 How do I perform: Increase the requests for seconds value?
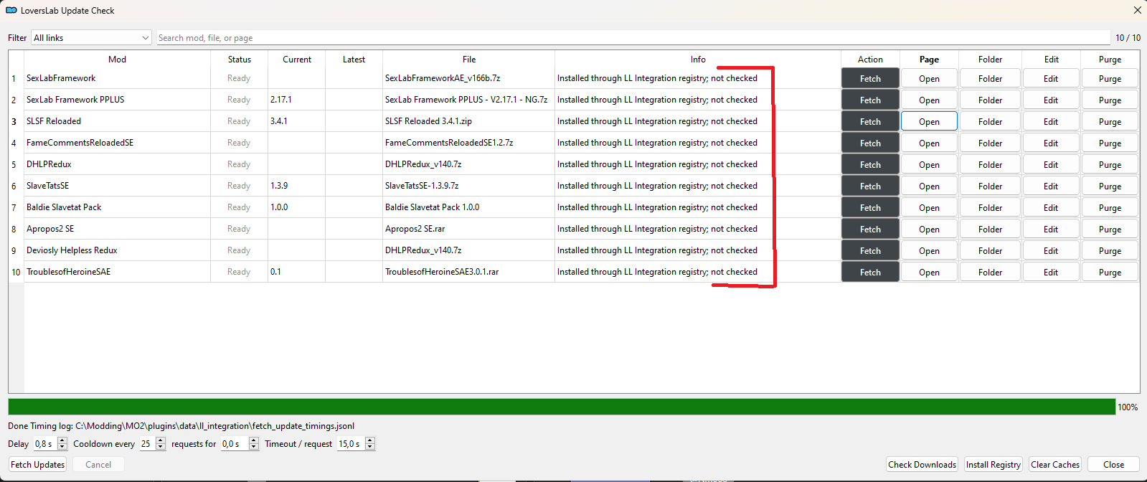pos(253,440)
